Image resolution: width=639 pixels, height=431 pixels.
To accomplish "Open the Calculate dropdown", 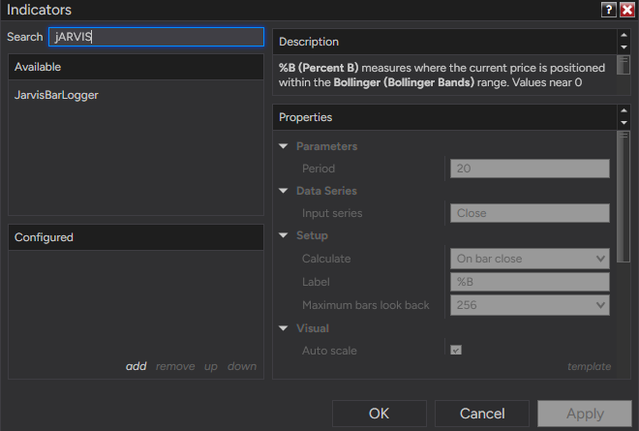I will pyautogui.click(x=530, y=259).
